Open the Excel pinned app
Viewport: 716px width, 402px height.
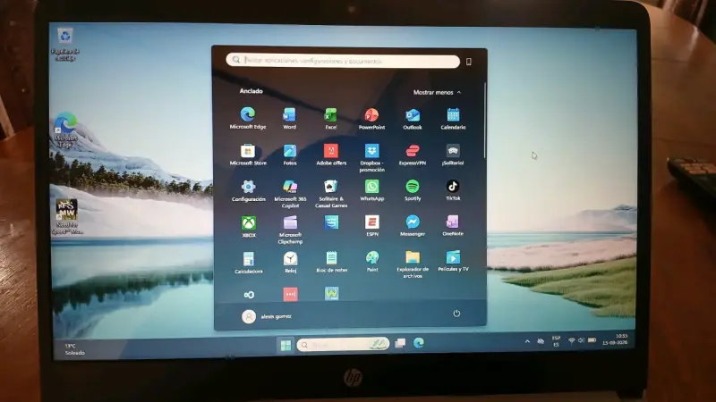pos(330,119)
